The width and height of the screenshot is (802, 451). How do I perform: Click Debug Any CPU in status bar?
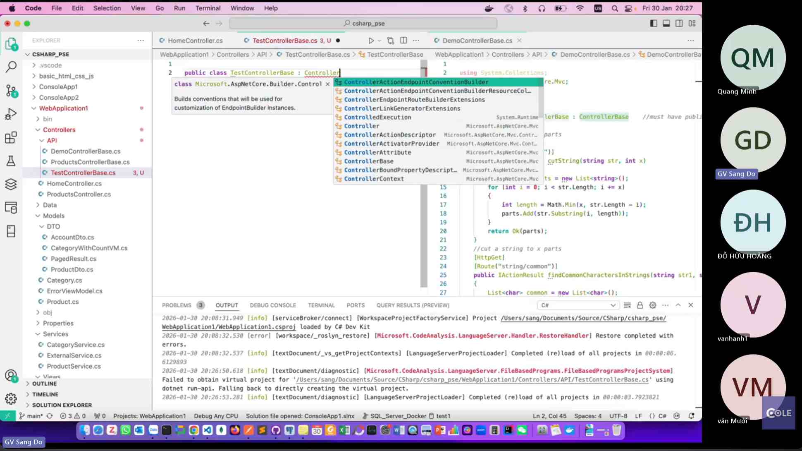tap(216, 416)
